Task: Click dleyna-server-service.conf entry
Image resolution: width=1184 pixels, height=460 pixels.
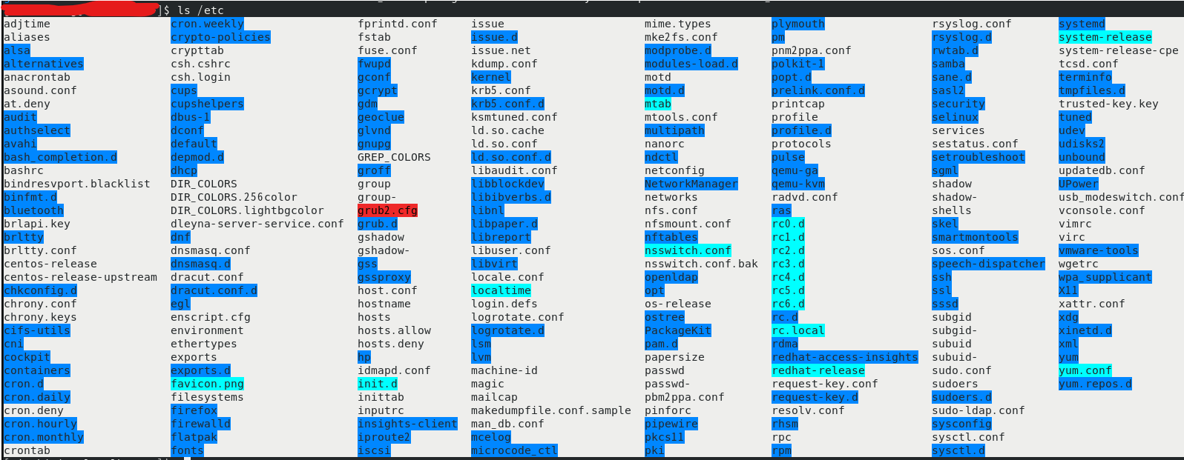Action: pyautogui.click(x=257, y=224)
